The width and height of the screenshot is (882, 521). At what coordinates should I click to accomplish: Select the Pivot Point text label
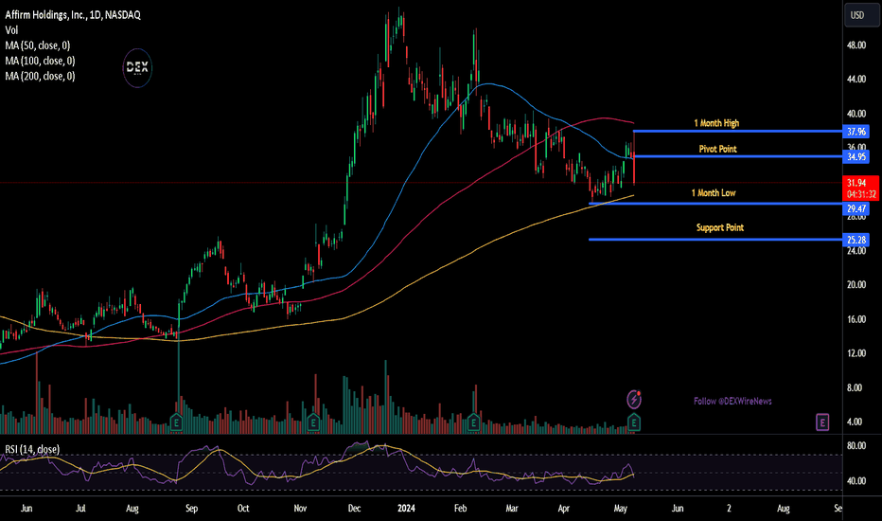717,150
